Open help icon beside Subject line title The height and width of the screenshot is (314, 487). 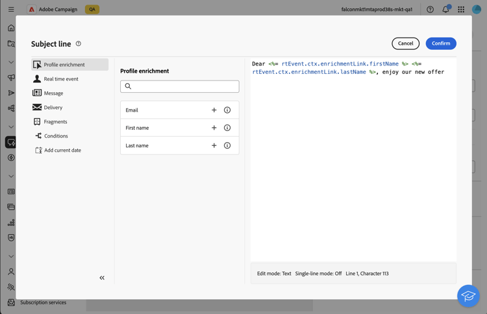point(79,43)
